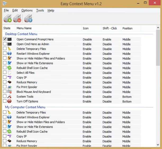Click the System Tools wrench icon
This screenshot has width=162, height=149.
click(x=10, y=96)
